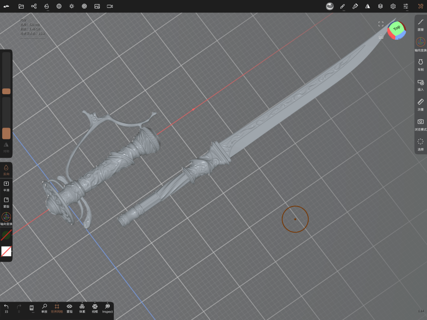
Task: Click the Solo (单放) button
Action: click(x=44, y=308)
